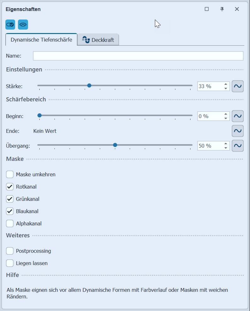Click the toggle-switch icon above the tabs

[10, 25]
